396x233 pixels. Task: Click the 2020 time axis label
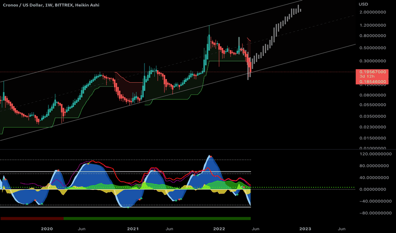[x=47, y=229]
